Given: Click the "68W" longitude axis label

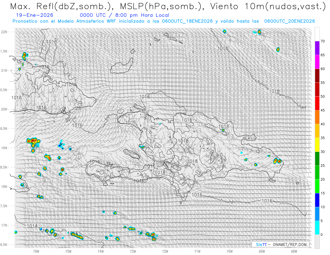Looking at the screenshot, I should tap(294, 251).
